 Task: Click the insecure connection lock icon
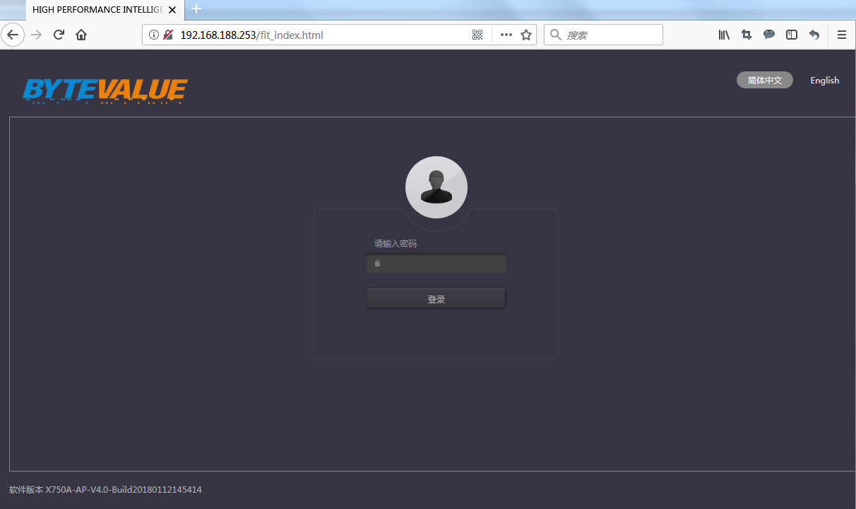(x=168, y=35)
